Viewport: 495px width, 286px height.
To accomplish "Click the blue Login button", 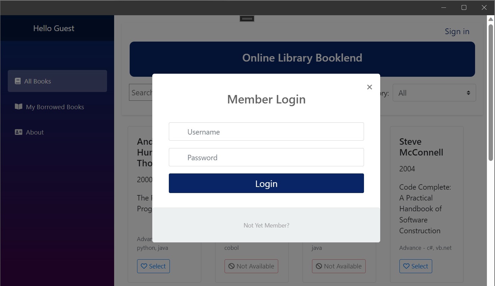I will pos(266,183).
